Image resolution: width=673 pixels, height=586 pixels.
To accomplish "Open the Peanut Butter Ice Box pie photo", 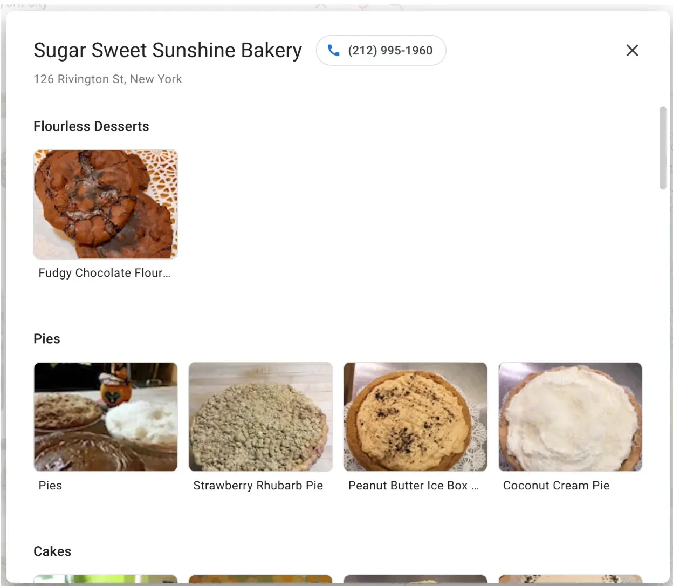I will 415,417.
